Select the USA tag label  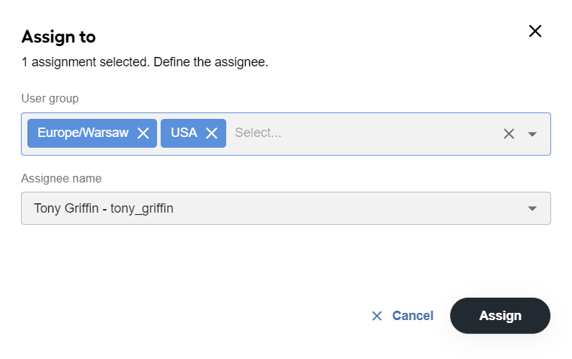pos(184,133)
